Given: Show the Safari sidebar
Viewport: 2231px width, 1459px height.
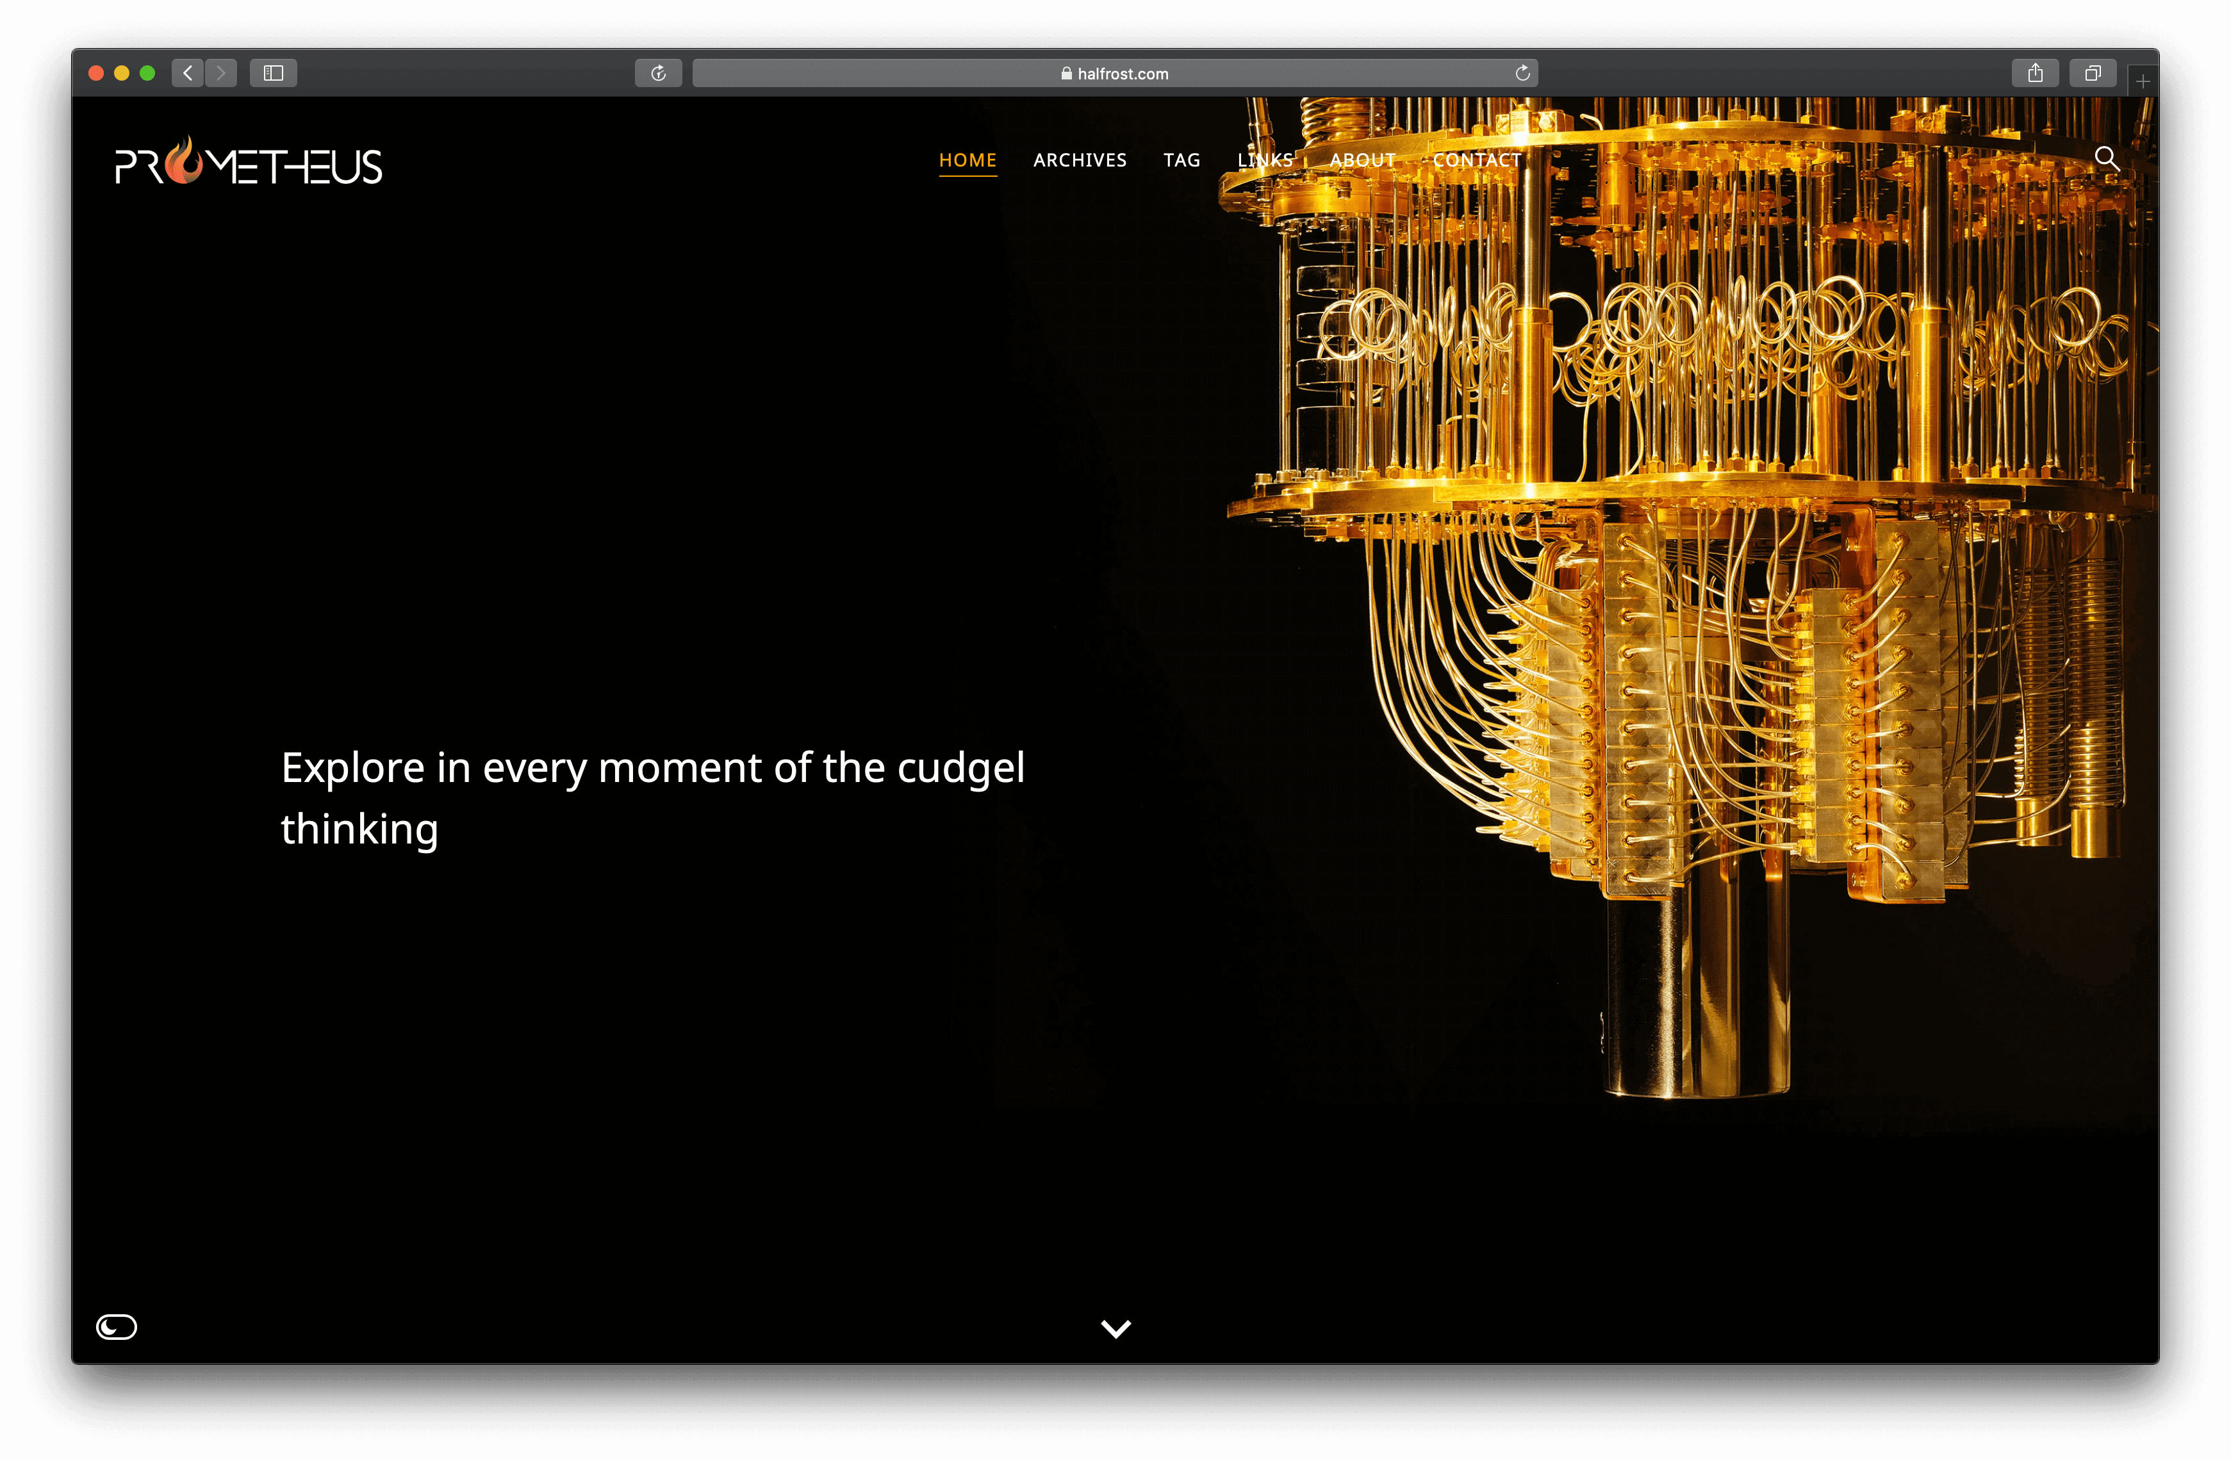Looking at the screenshot, I should (x=273, y=73).
